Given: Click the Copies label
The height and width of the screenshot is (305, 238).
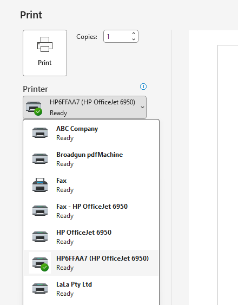Looking at the screenshot, I should [x=87, y=37].
